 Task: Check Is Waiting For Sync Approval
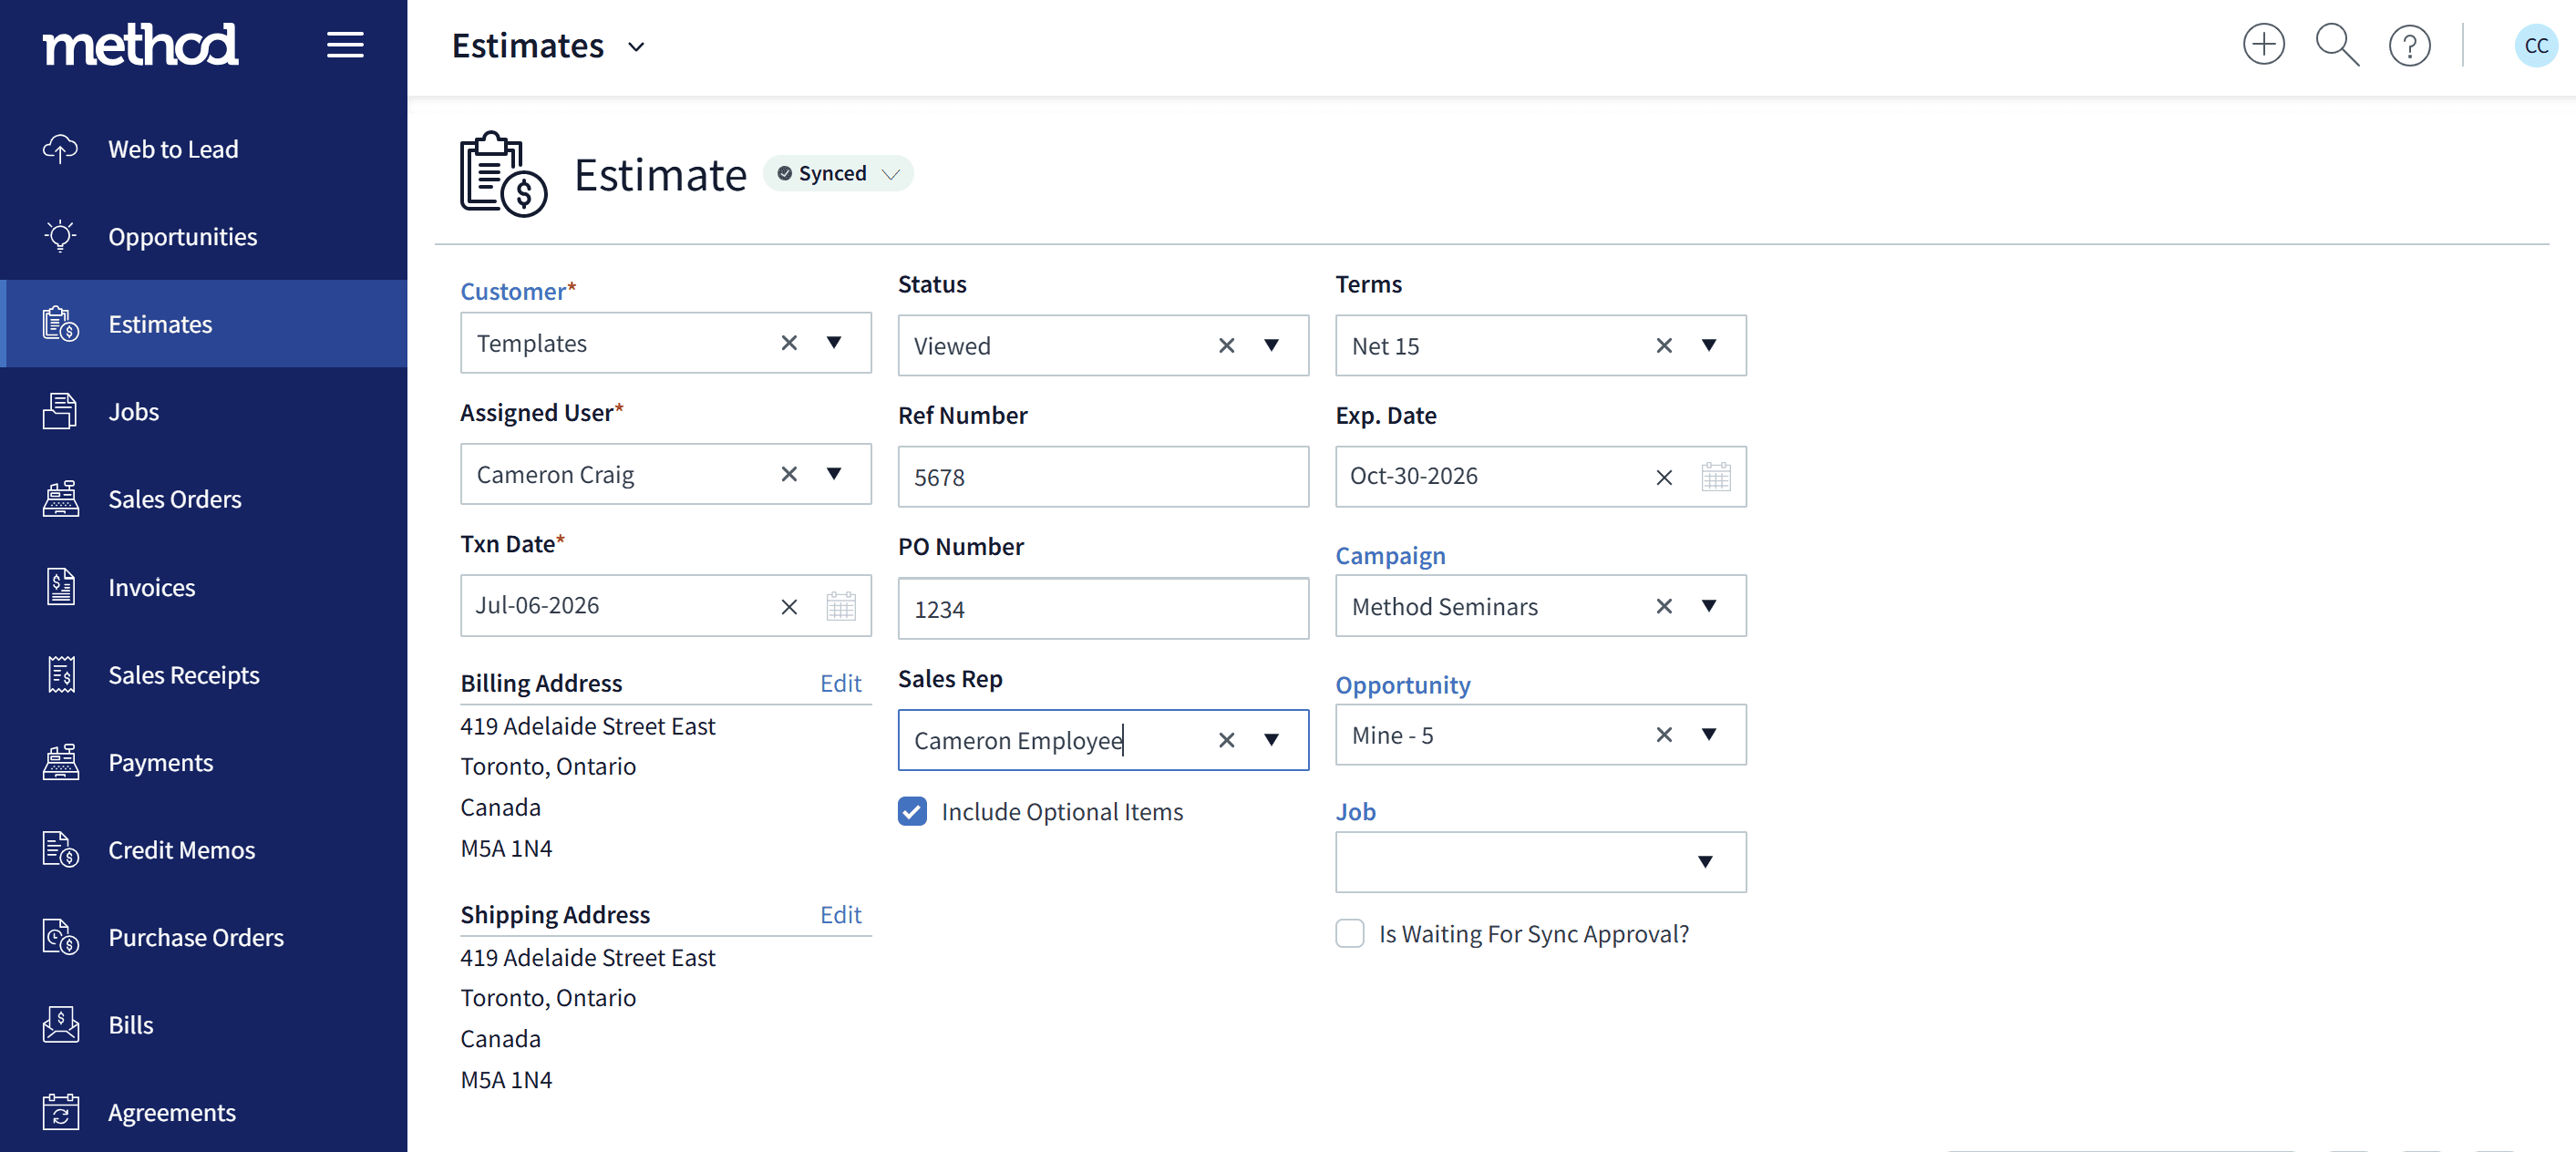click(x=1350, y=933)
